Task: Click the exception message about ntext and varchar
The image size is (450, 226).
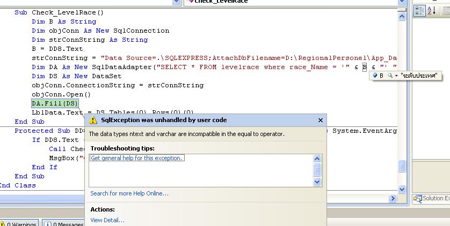Action: pos(186,134)
